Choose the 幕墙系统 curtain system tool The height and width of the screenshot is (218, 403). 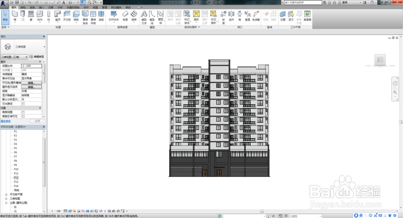85,17
